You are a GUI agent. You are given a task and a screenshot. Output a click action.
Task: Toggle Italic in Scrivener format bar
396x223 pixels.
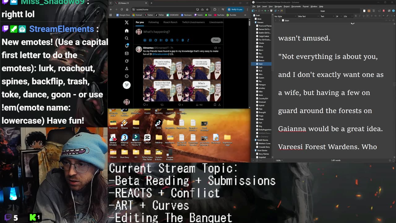coord(359,16)
